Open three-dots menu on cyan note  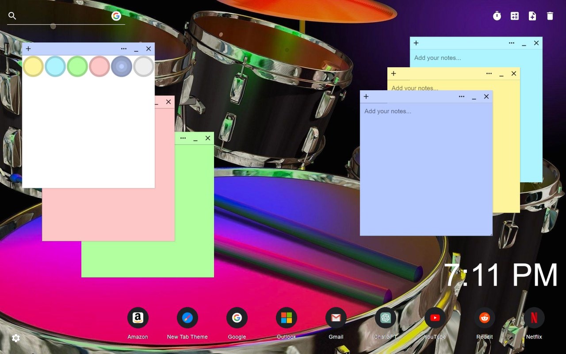pyautogui.click(x=512, y=43)
